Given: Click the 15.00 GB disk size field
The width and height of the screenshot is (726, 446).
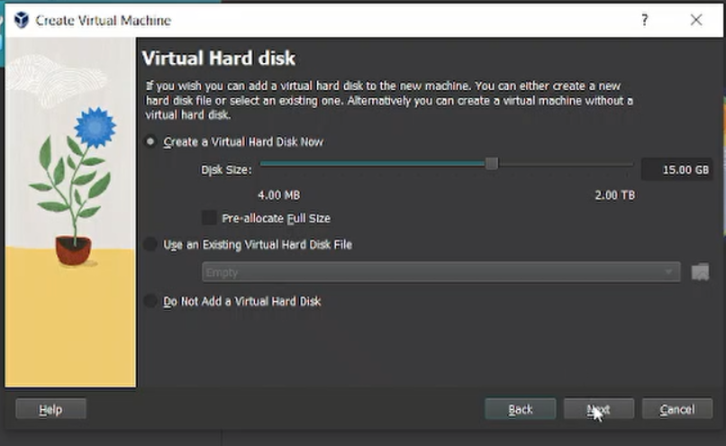Looking at the screenshot, I should click(676, 169).
